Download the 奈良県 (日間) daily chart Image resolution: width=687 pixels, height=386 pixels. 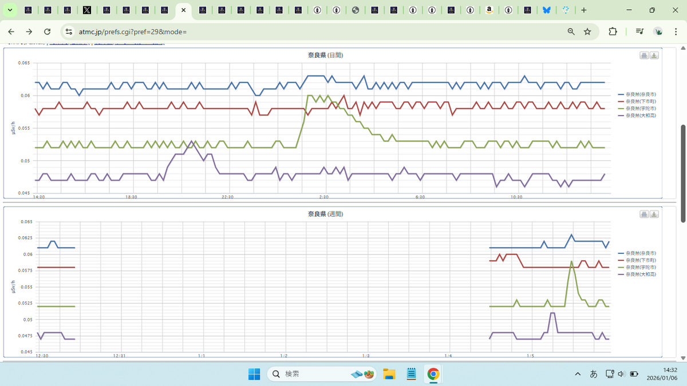tap(654, 55)
